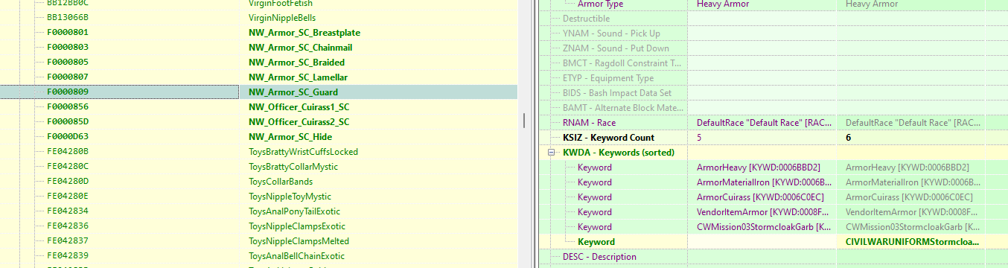Select the ToysNippleClampsMelted record
The width and height of the screenshot is (1008, 268).
pos(299,241)
